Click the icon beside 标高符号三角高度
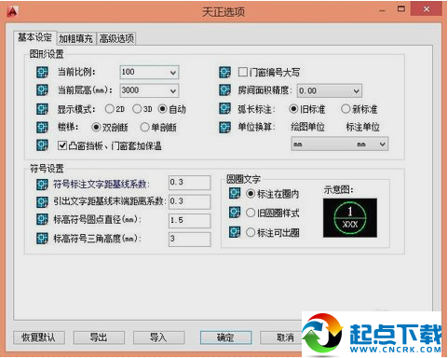This screenshot has height=358, width=448. click(42, 239)
